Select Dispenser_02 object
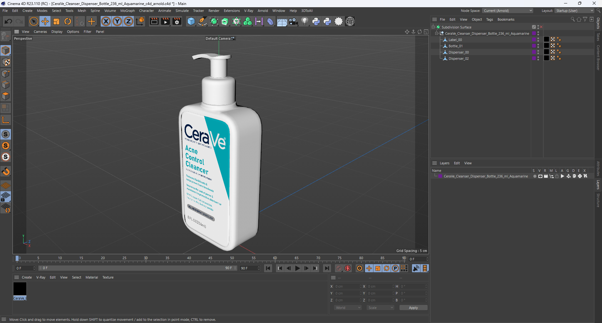The width and height of the screenshot is (602, 323). [458, 59]
